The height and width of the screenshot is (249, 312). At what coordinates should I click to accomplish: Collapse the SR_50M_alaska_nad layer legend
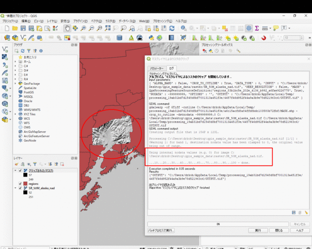click(15, 188)
